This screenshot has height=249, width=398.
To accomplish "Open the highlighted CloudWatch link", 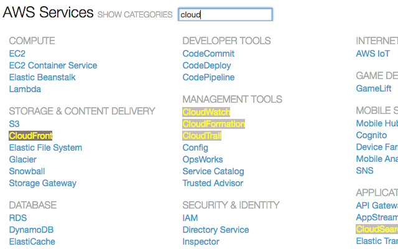I will (206, 112).
